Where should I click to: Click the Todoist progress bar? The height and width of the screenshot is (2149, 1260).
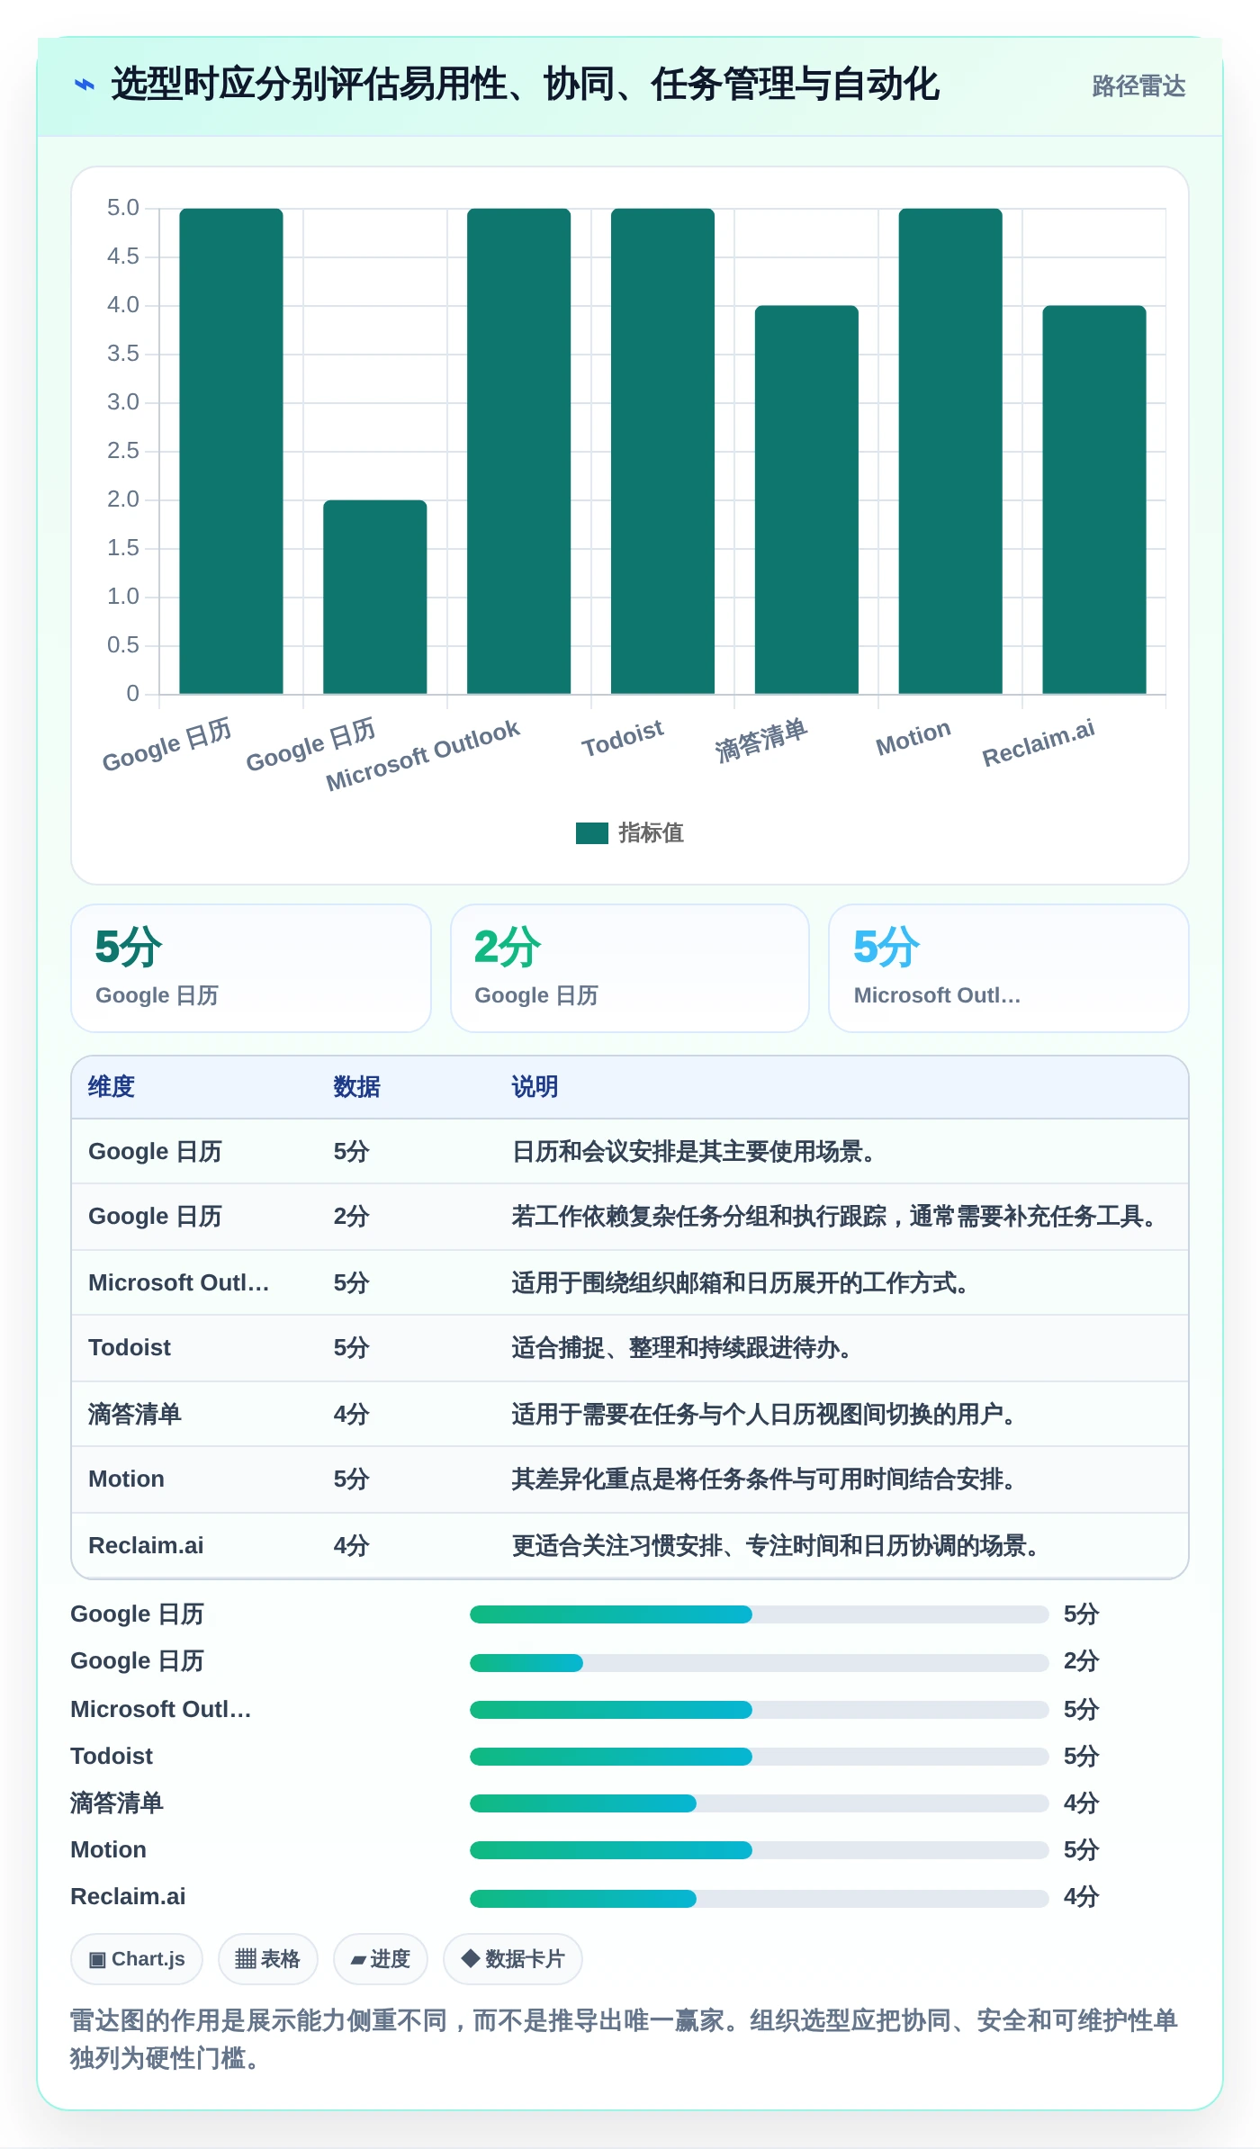click(x=759, y=1757)
